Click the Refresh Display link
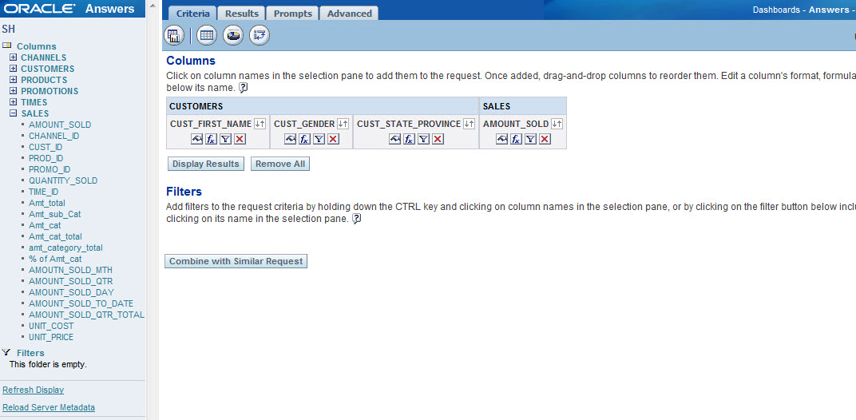856x420 pixels. 34,390
